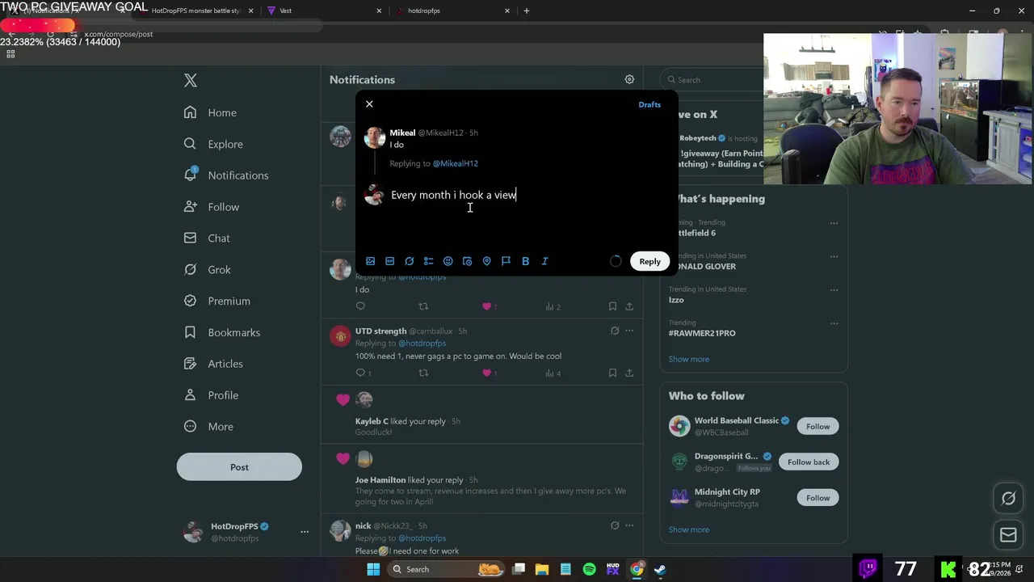
Task: Open the Grok floating button
Action: [1008, 499]
